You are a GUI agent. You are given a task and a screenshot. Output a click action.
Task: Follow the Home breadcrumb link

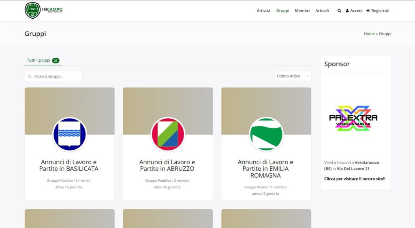[x=369, y=34]
